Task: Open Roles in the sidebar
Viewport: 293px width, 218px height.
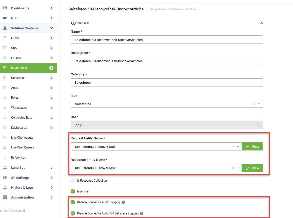Action: pyautogui.click(x=28, y=98)
